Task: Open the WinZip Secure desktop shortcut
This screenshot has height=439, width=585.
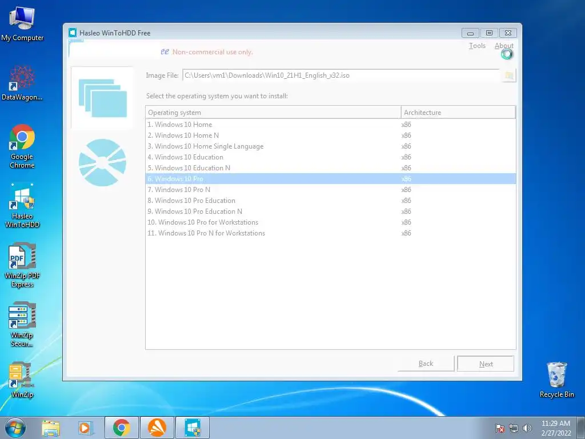Action: pos(22,325)
